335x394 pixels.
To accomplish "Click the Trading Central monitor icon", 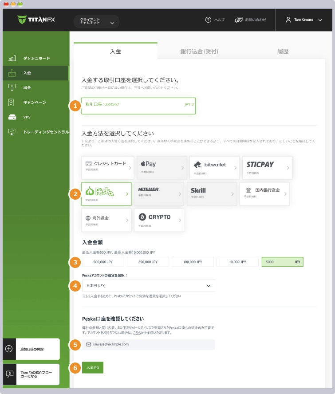I will (12, 132).
